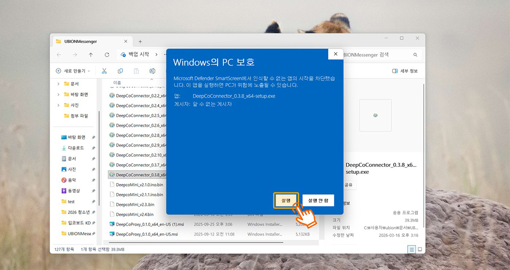Image resolution: width=510 pixels, height=270 pixels.
Task: Click the DeepcoMini_v2.4.bin file icon
Action: (x=112, y=214)
